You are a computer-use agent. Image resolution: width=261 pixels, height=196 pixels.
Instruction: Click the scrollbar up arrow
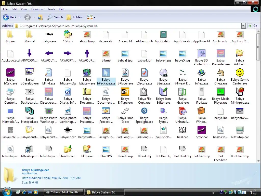point(258,31)
